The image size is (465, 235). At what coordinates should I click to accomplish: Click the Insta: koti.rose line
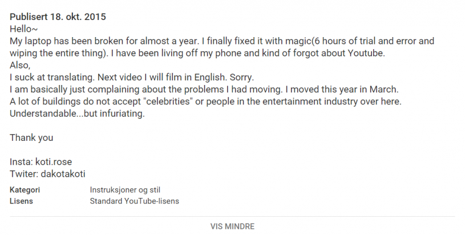[x=41, y=162]
